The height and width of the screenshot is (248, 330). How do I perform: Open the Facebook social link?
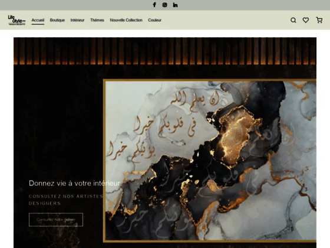154,5
